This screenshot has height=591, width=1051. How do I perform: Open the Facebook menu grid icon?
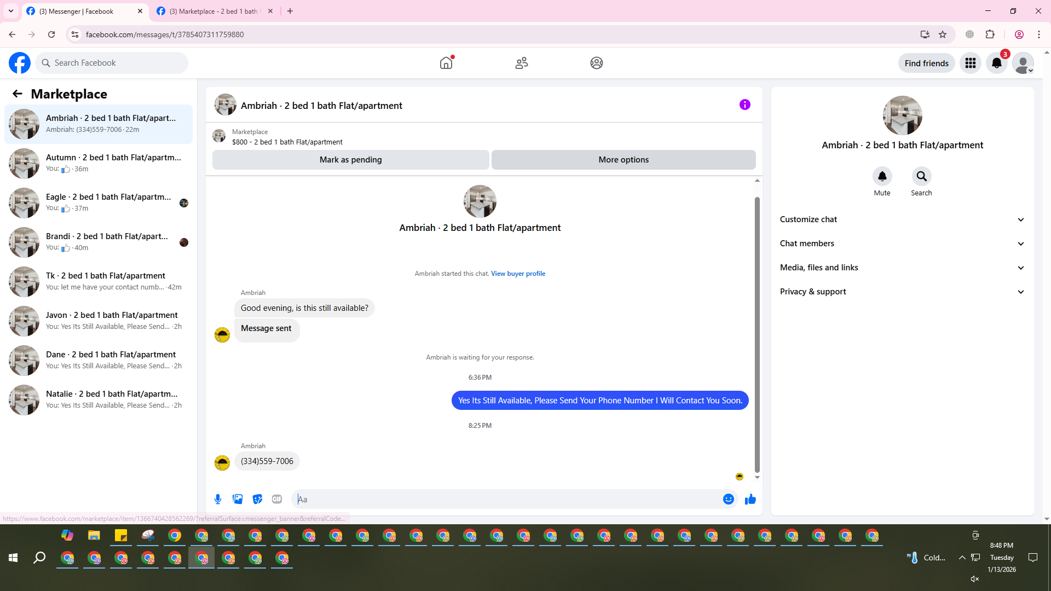[x=970, y=63]
